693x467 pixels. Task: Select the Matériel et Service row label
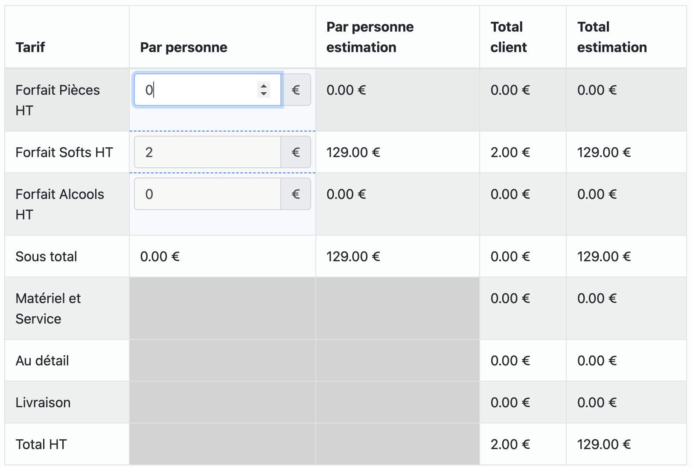48,308
